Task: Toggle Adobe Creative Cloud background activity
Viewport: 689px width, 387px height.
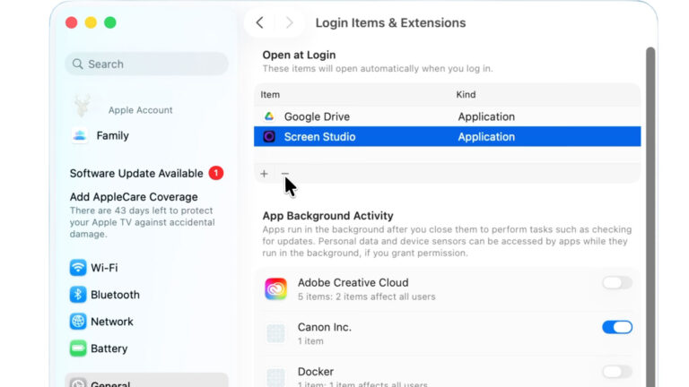Action: point(617,282)
